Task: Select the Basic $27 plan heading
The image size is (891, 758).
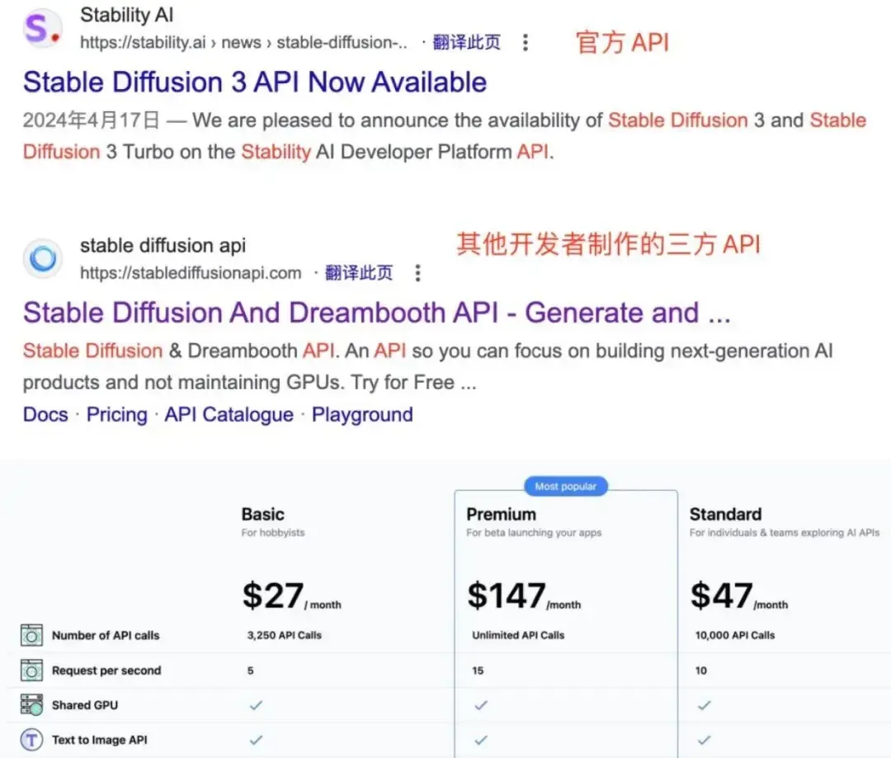Action: tap(262, 514)
